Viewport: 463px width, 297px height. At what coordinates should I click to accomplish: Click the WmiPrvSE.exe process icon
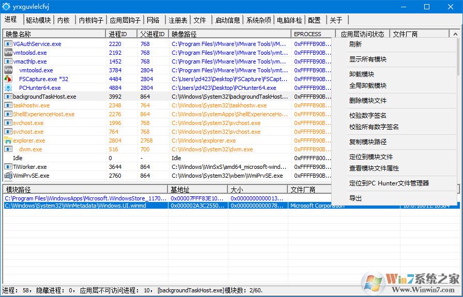point(8,176)
